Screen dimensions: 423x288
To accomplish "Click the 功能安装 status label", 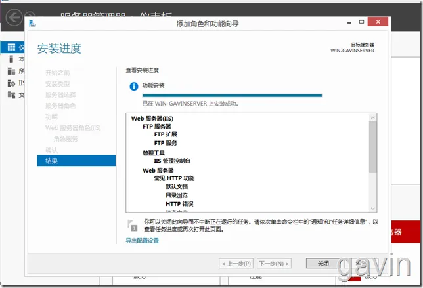I will tap(153, 85).
